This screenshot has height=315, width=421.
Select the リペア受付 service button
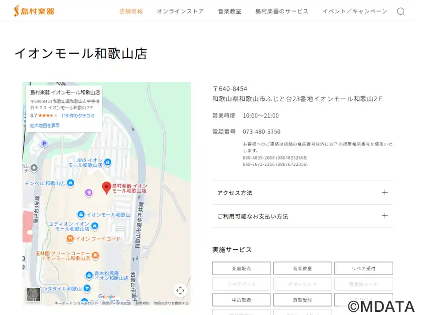point(363,268)
